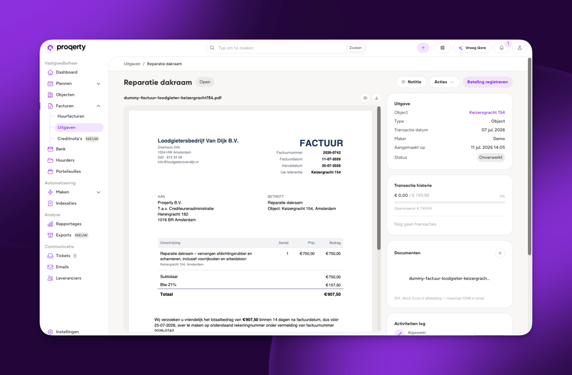Click the Zoeken button

[x=355, y=48]
